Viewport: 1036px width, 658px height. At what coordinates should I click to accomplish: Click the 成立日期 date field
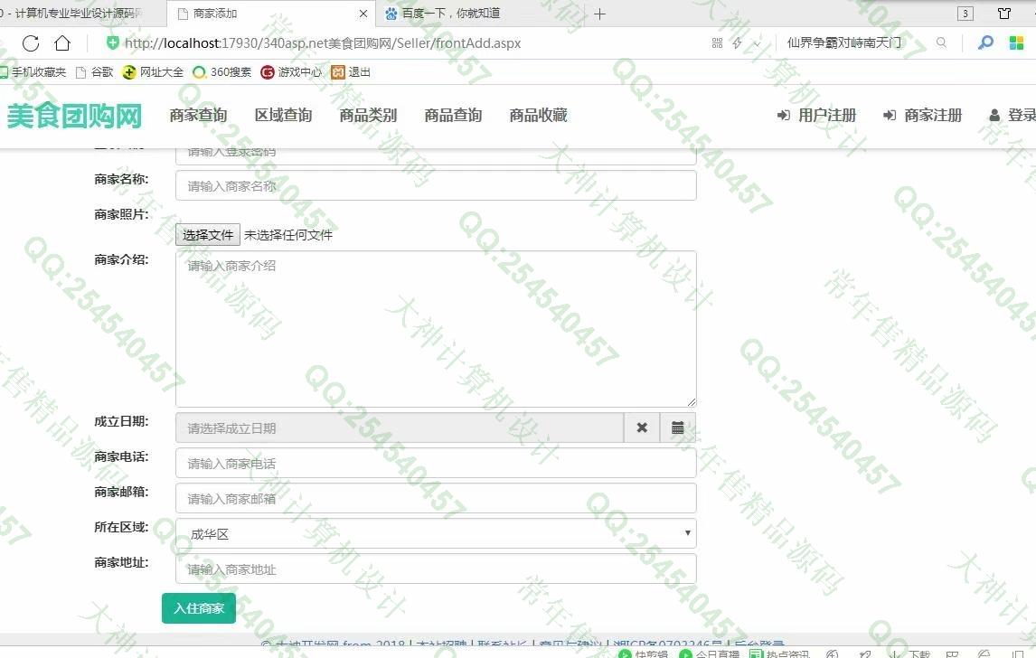point(400,428)
